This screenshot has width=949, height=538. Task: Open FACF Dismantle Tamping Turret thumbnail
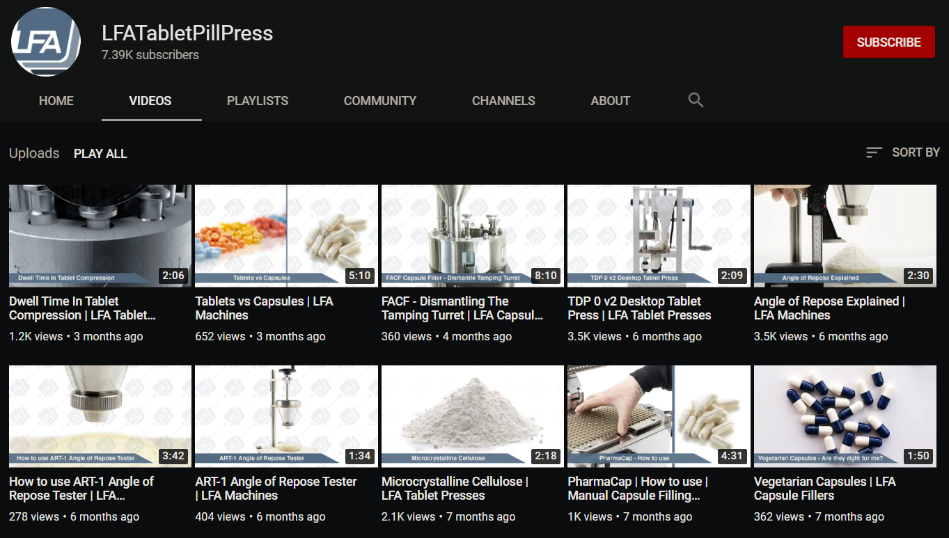click(473, 236)
